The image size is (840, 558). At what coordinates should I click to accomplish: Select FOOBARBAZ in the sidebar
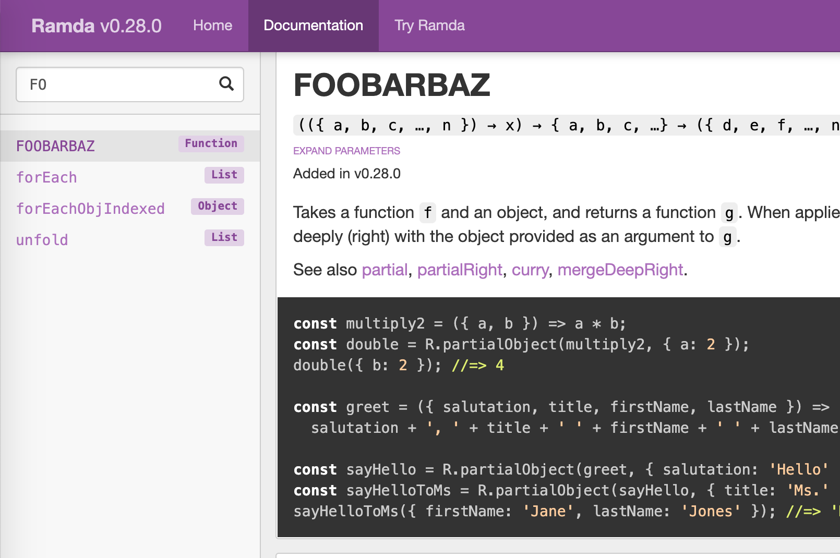(55, 146)
